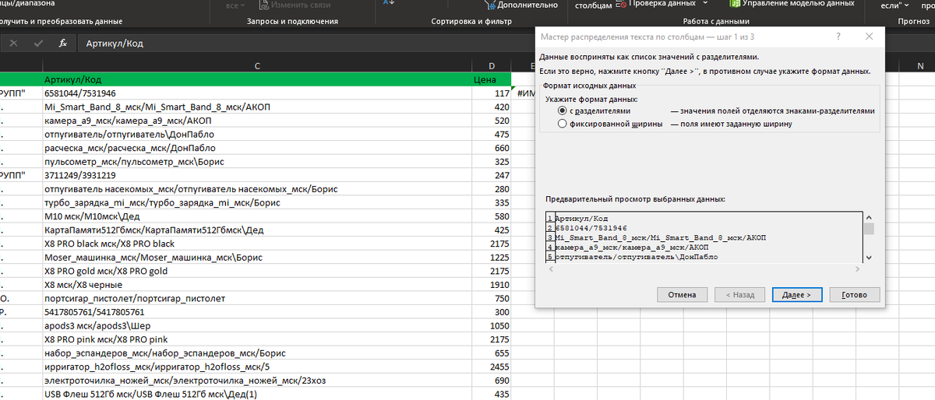Screen dimensions: 935x400
Task: Select the 'фиксированной ширины' fixed width option
Action: point(611,124)
